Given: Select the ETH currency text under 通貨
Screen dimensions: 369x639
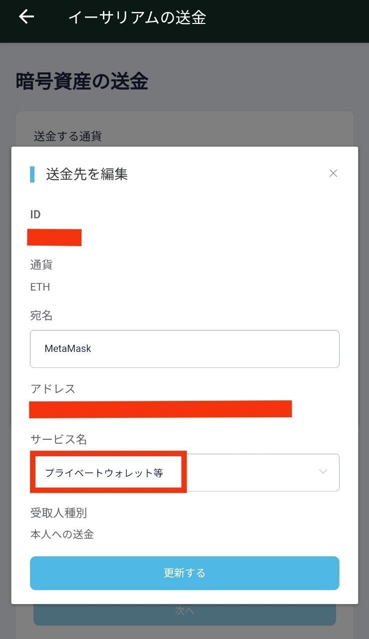Looking at the screenshot, I should (x=40, y=287).
